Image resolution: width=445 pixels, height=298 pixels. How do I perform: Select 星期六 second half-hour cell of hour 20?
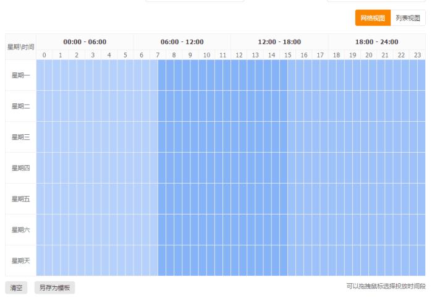click(373, 230)
